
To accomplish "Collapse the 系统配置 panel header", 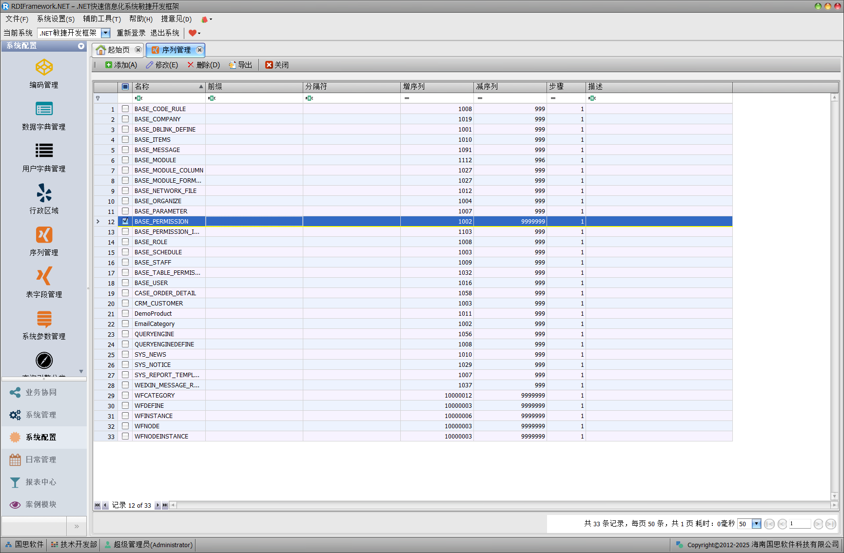I will (81, 46).
